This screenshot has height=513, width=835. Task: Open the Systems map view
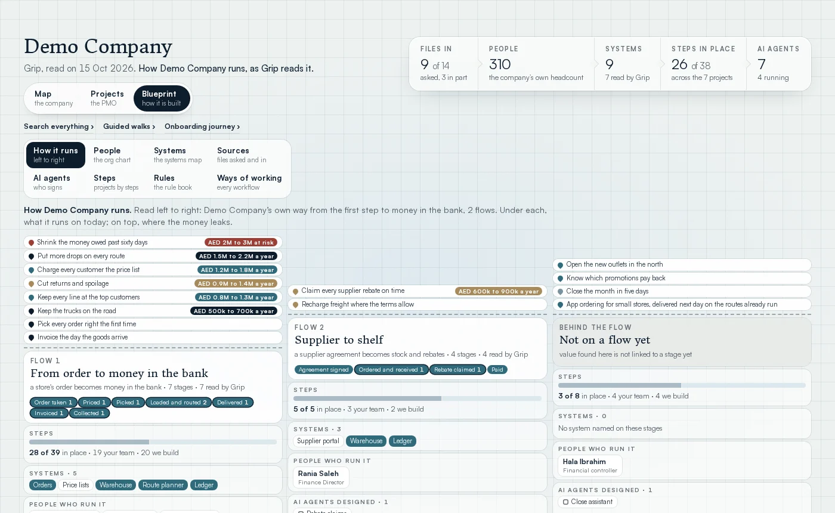[178, 155]
